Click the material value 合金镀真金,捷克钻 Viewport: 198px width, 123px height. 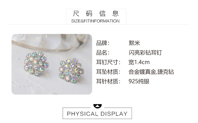(x=151, y=72)
